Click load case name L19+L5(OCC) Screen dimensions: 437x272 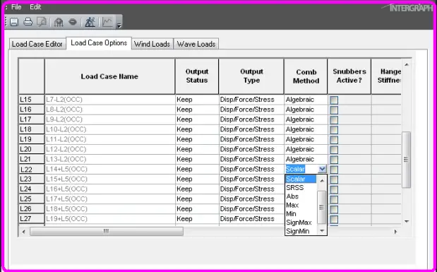tap(66, 219)
